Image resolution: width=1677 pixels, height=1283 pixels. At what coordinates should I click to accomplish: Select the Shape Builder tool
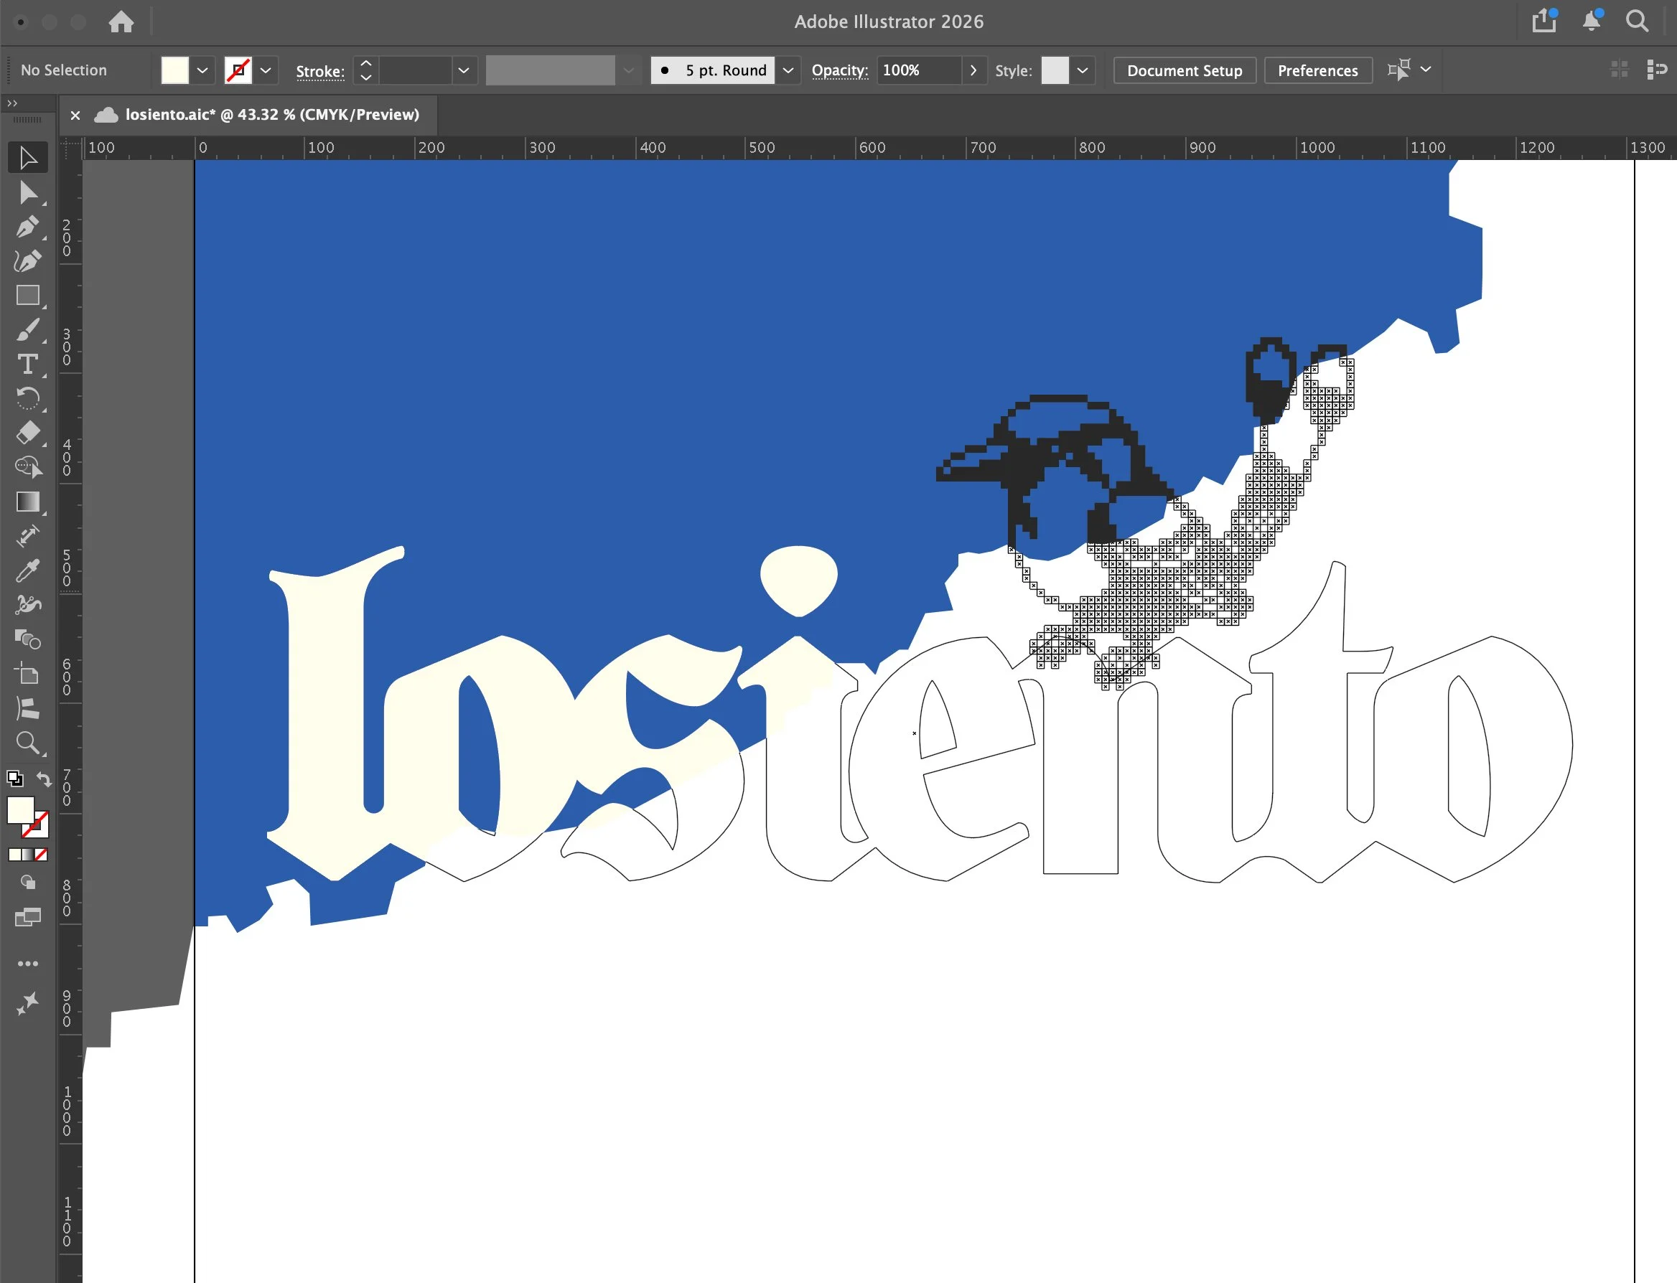pos(27,466)
